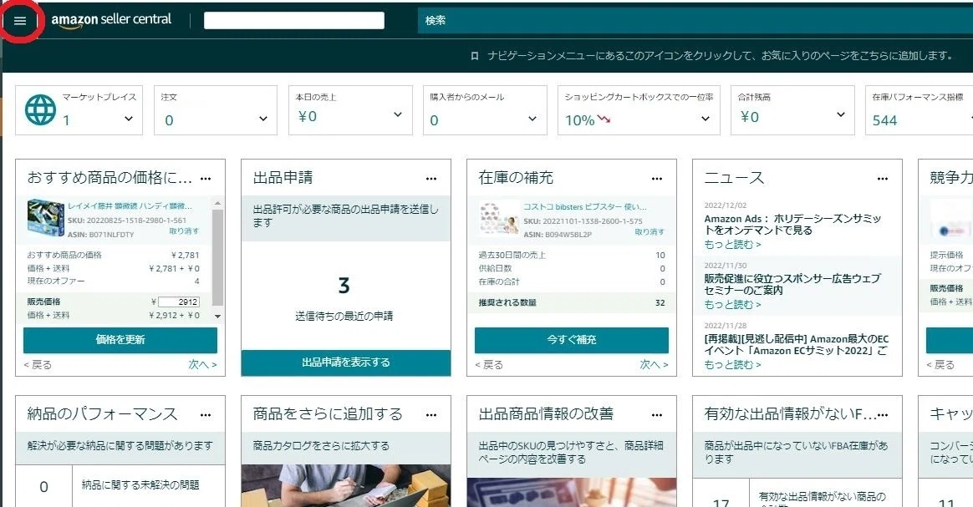Click the red downward trend arrow next to 10%
Image resolution: width=973 pixels, height=507 pixels.
pos(604,119)
